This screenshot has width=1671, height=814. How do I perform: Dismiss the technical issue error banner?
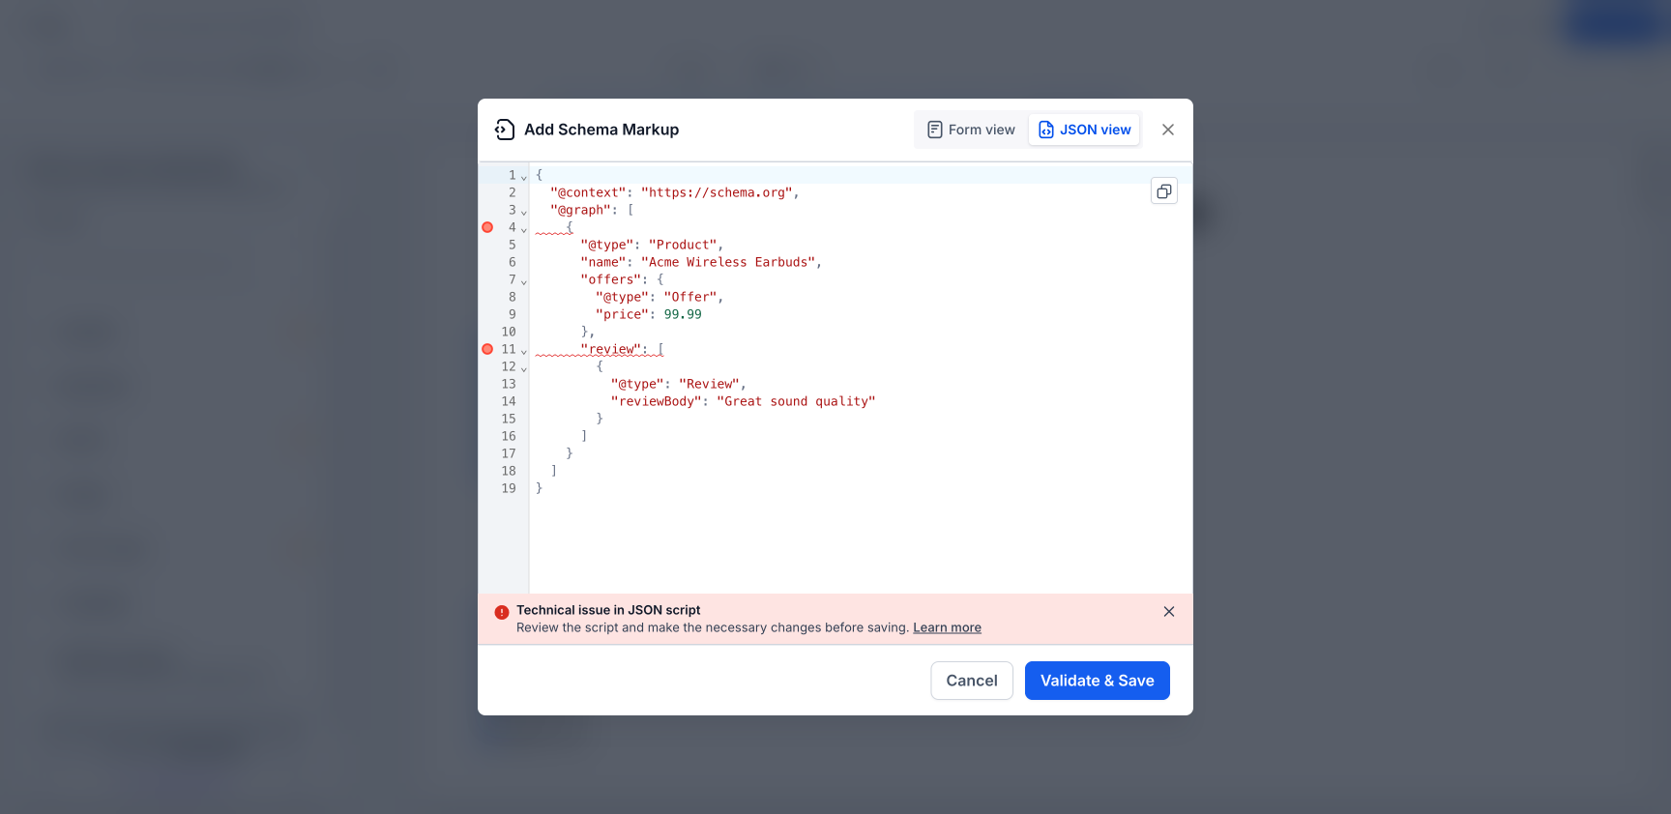point(1169,612)
